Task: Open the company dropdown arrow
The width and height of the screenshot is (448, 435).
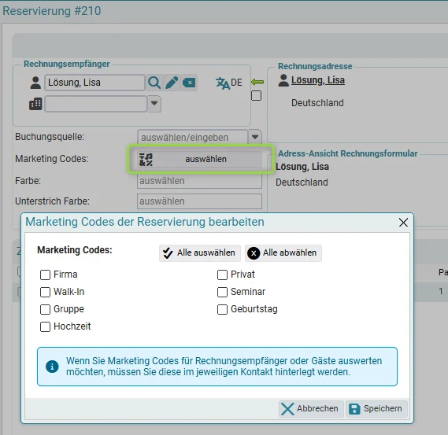Action: click(154, 104)
